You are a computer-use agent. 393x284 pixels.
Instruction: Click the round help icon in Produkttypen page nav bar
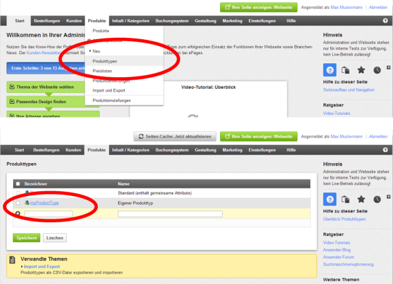pos(385,150)
